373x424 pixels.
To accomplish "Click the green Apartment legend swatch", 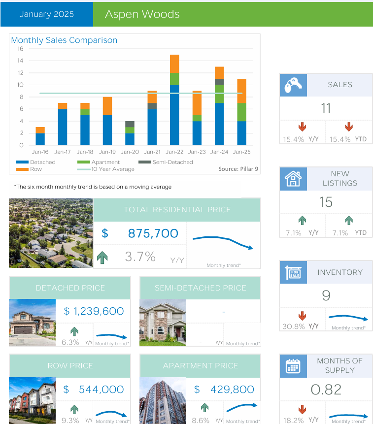I will point(83,162).
